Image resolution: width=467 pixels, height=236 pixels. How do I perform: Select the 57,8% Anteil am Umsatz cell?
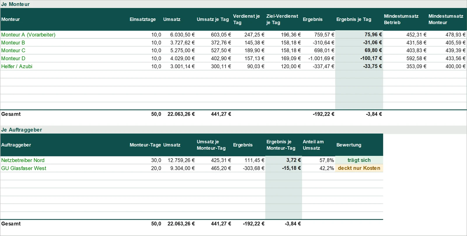pos(327,160)
